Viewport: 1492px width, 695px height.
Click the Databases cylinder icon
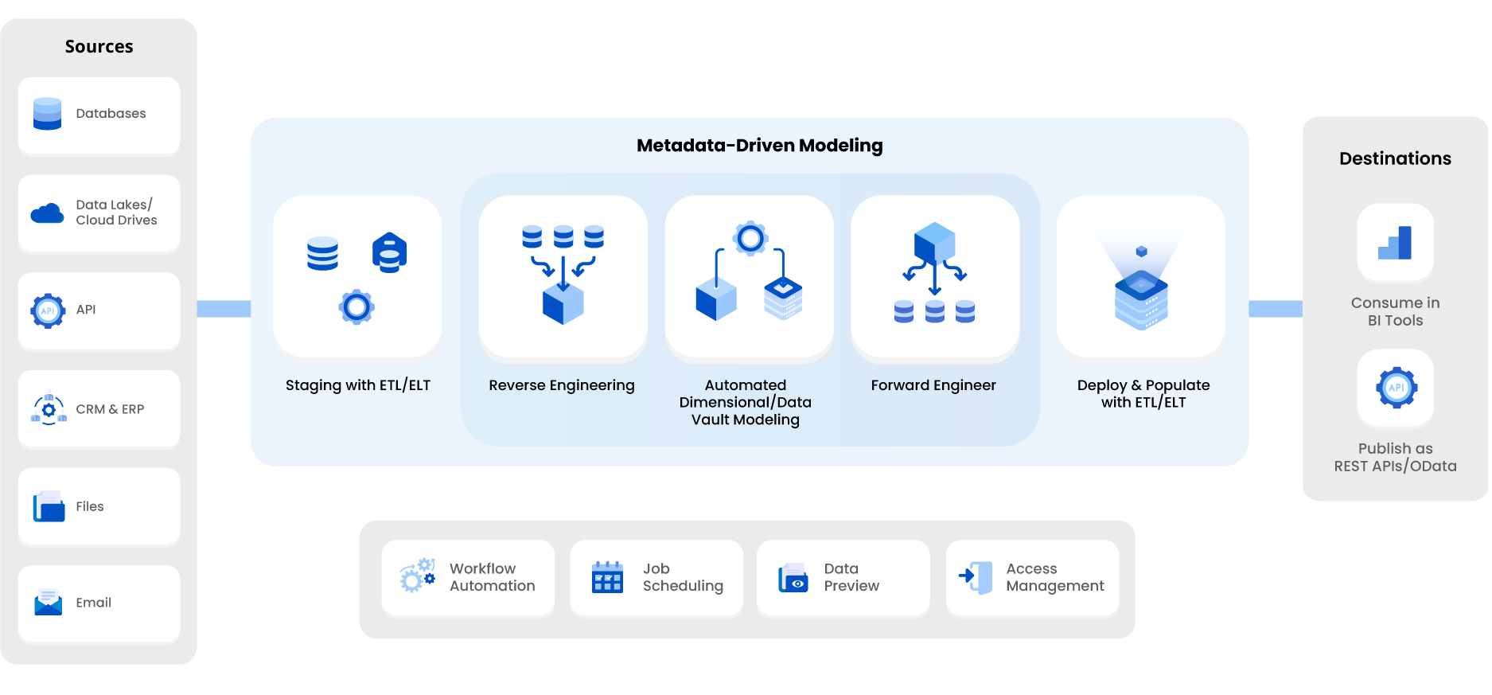[48, 114]
